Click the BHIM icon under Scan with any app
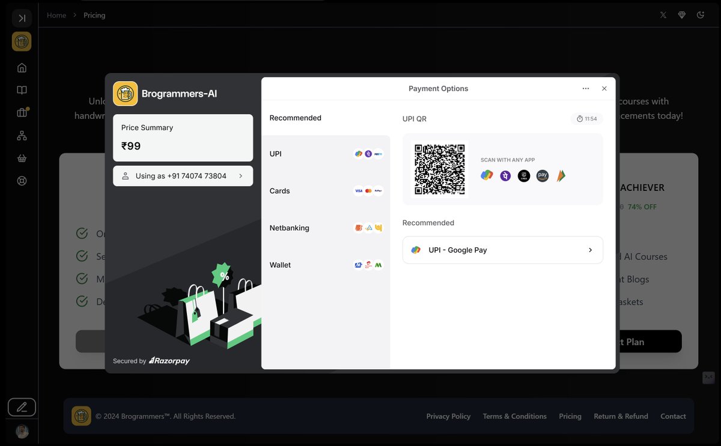The image size is (721, 446). pyautogui.click(x=561, y=176)
